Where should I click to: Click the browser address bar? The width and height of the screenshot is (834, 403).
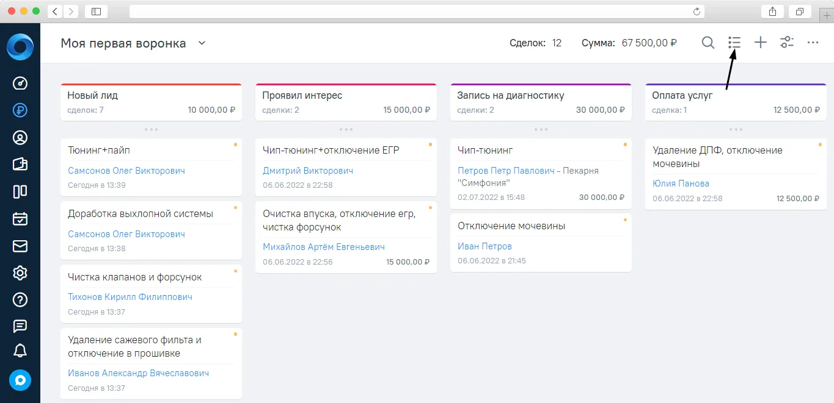point(417,12)
